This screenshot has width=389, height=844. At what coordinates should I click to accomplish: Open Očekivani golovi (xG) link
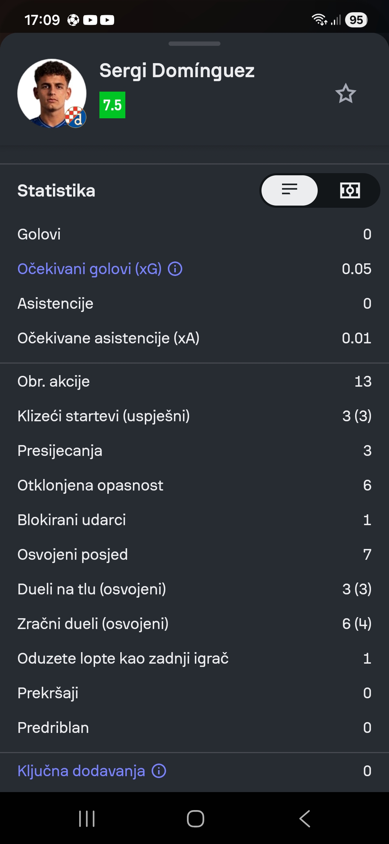90,269
